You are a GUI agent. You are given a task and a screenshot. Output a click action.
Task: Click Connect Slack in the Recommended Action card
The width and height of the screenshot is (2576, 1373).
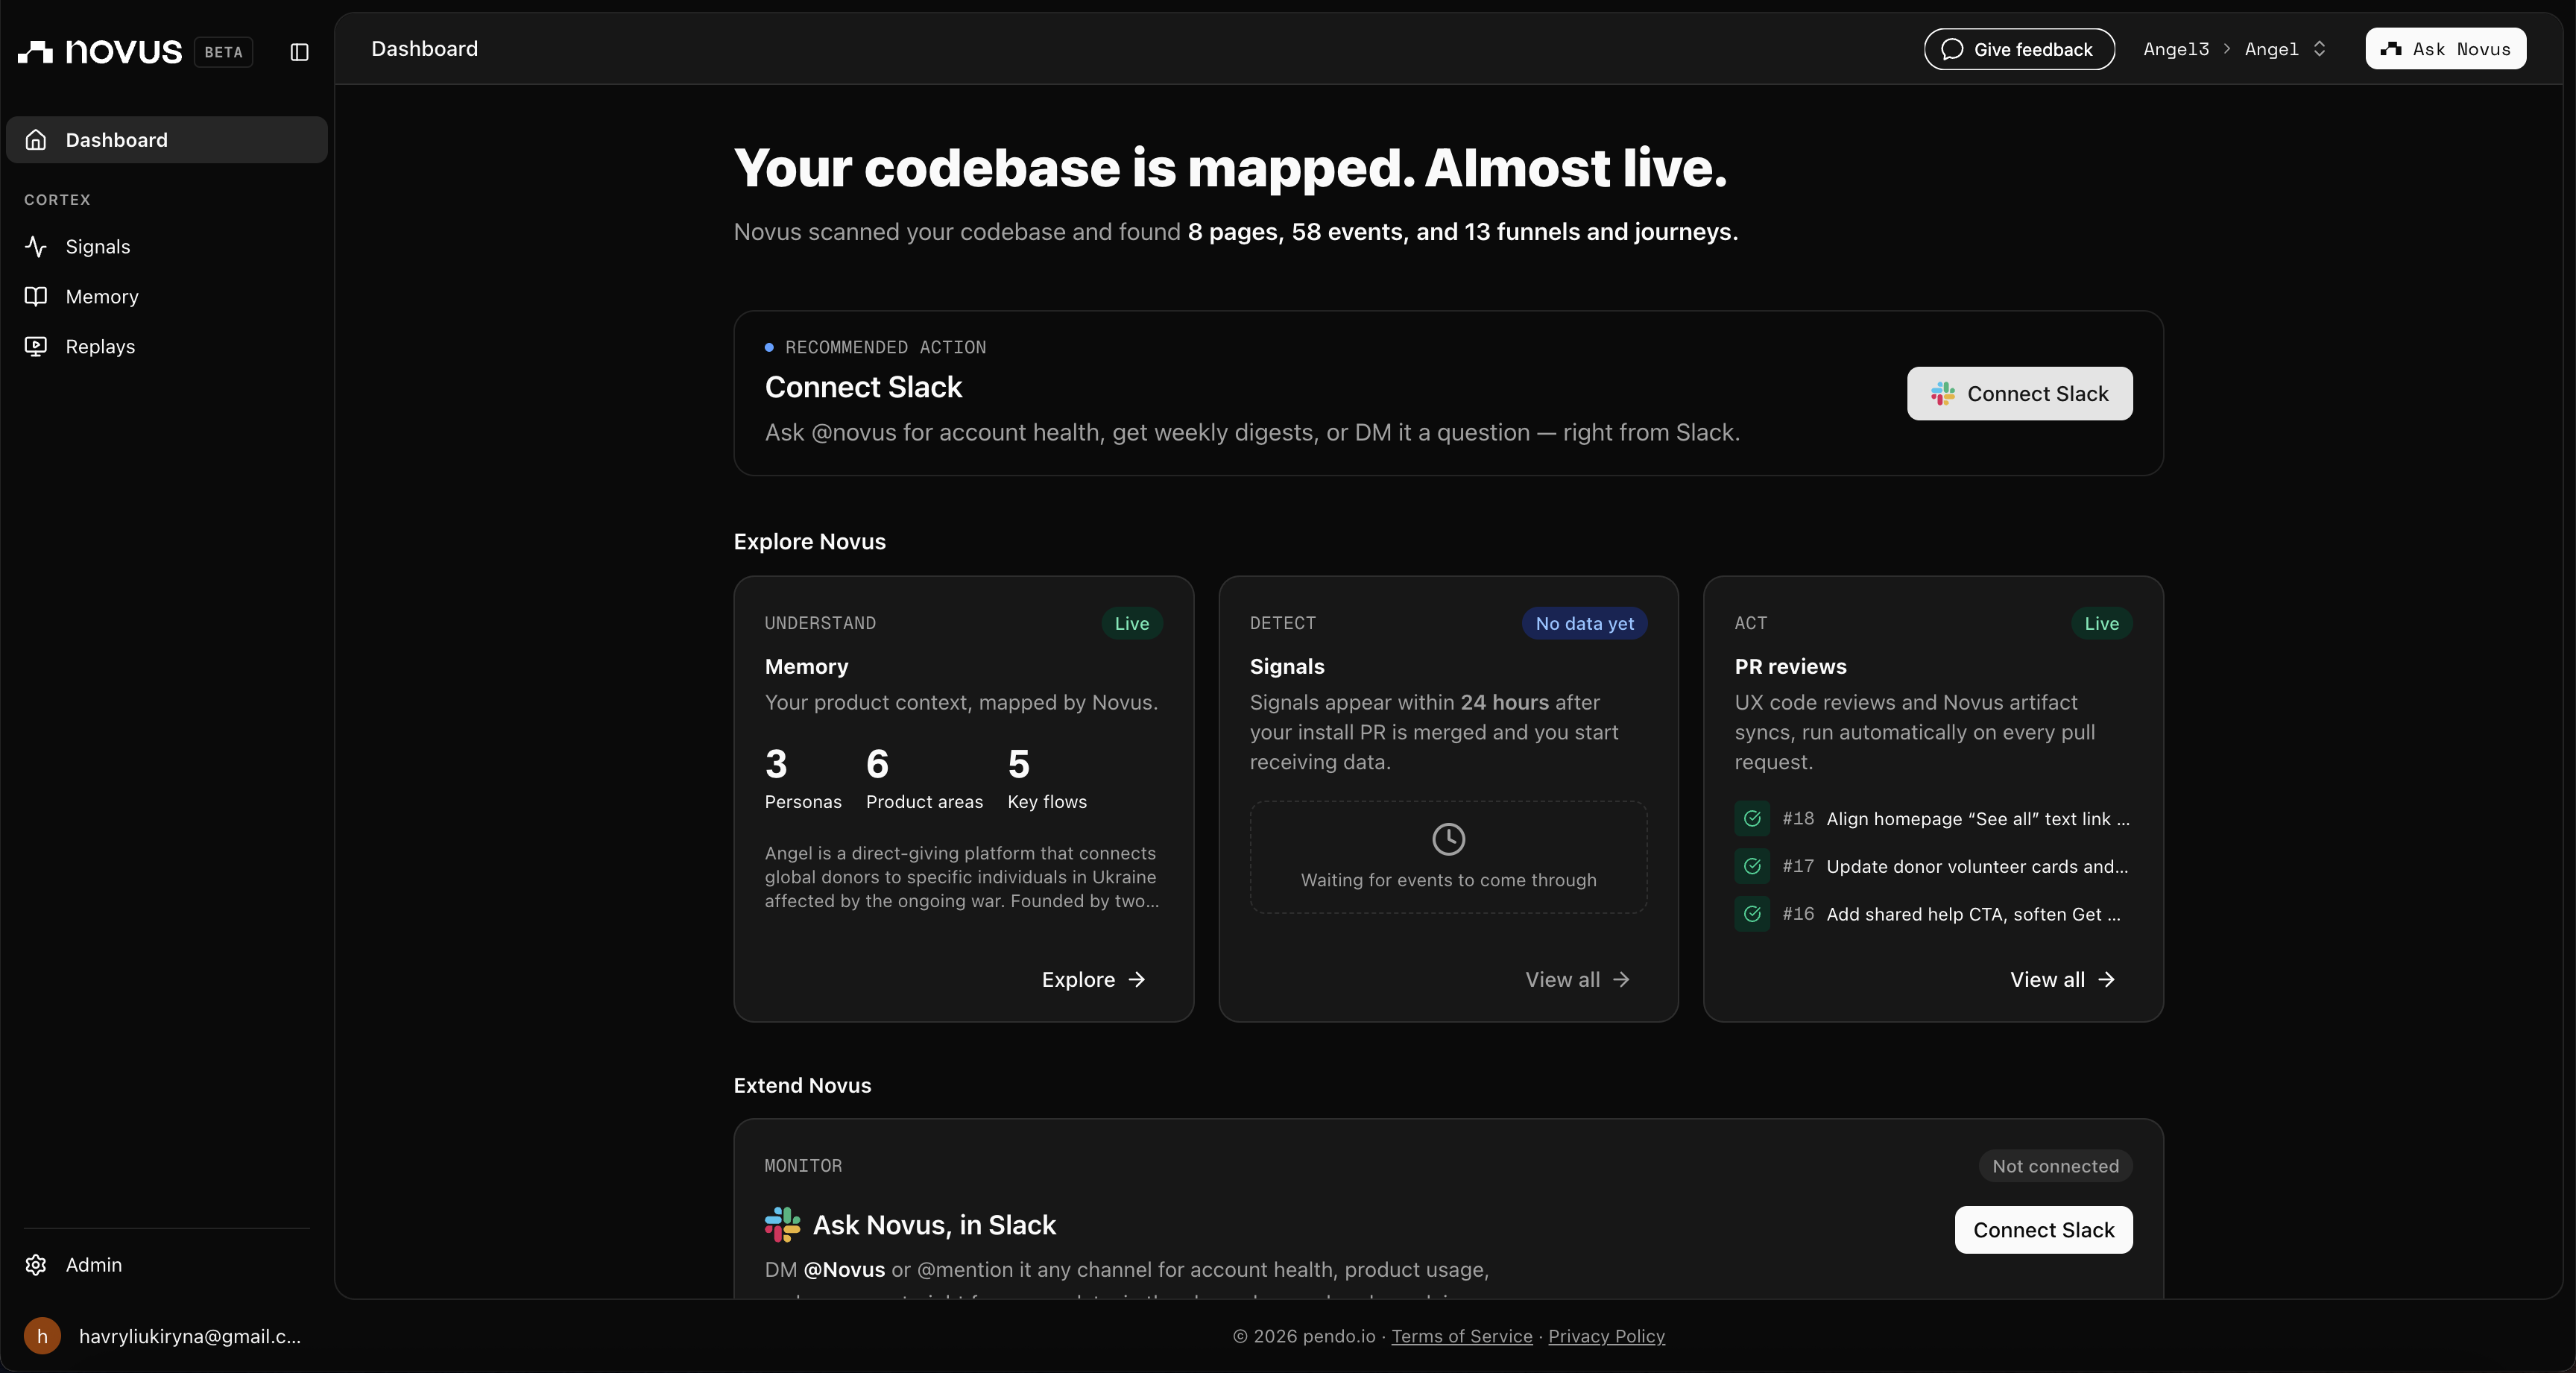click(x=2019, y=394)
